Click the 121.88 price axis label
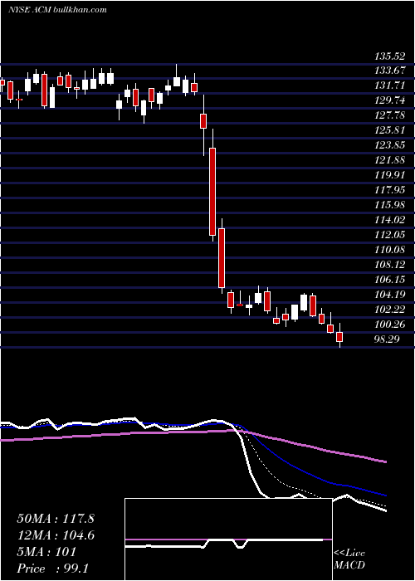Viewport: 415px width, 581px height. pos(390,160)
